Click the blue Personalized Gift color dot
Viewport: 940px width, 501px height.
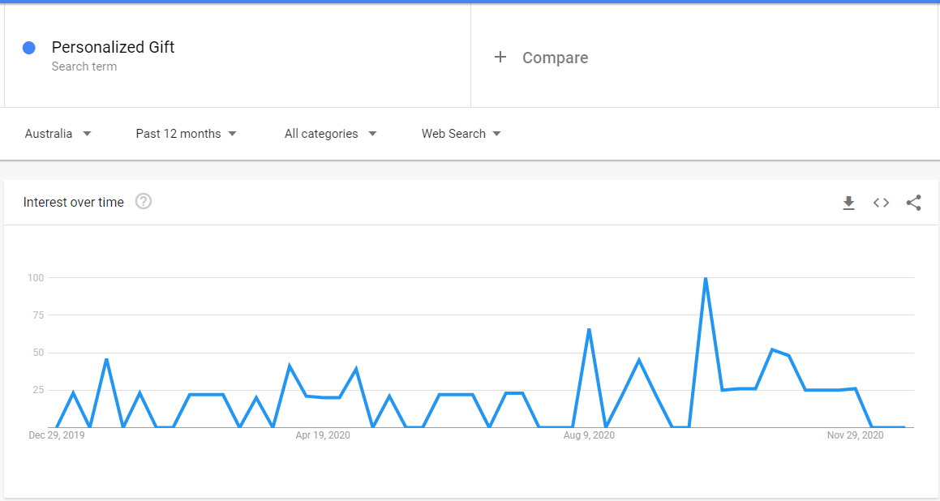click(28, 48)
